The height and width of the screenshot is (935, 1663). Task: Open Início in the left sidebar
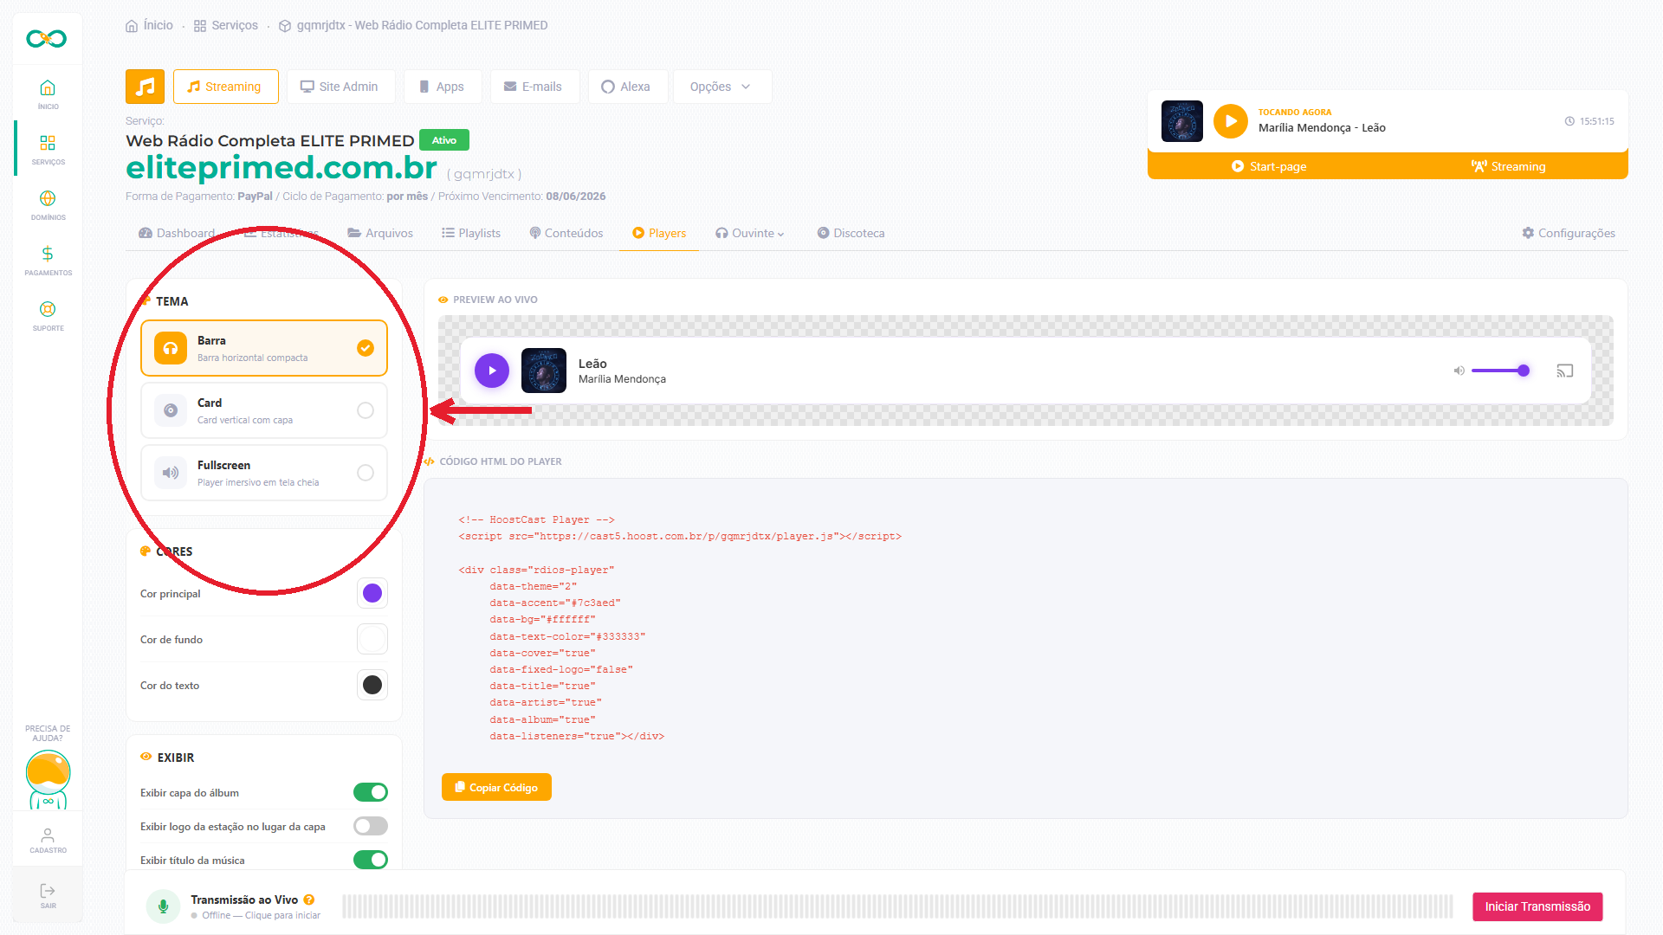tap(48, 94)
